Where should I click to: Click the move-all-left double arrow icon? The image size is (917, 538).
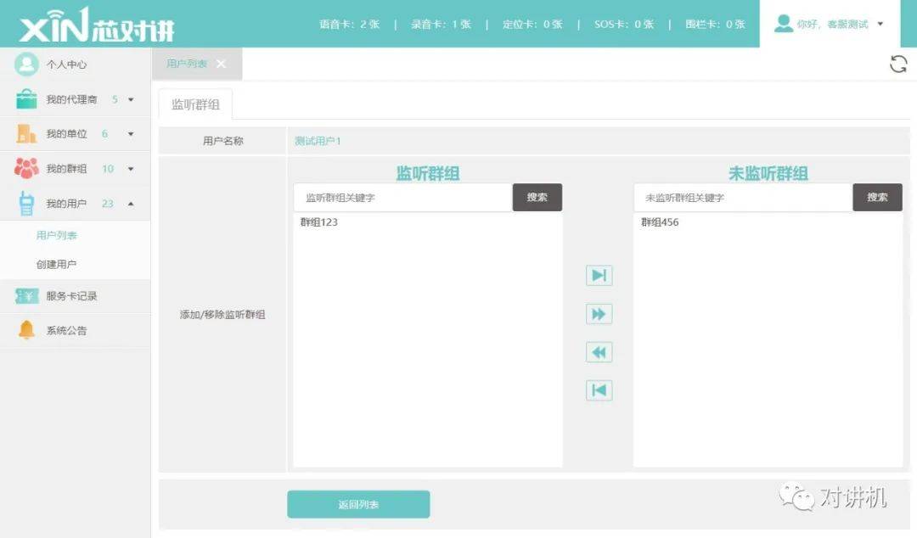(599, 352)
